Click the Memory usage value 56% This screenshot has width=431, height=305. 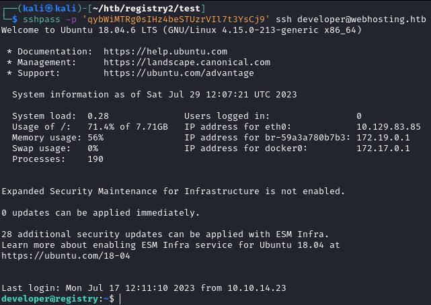coord(95,137)
